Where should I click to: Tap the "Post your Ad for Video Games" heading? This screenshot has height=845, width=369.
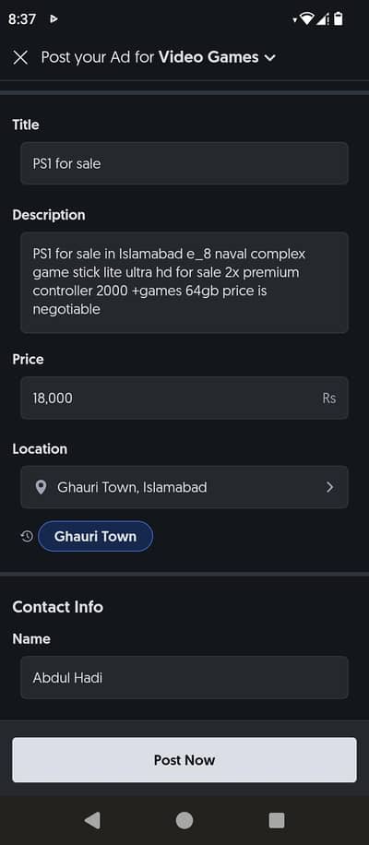click(x=149, y=57)
